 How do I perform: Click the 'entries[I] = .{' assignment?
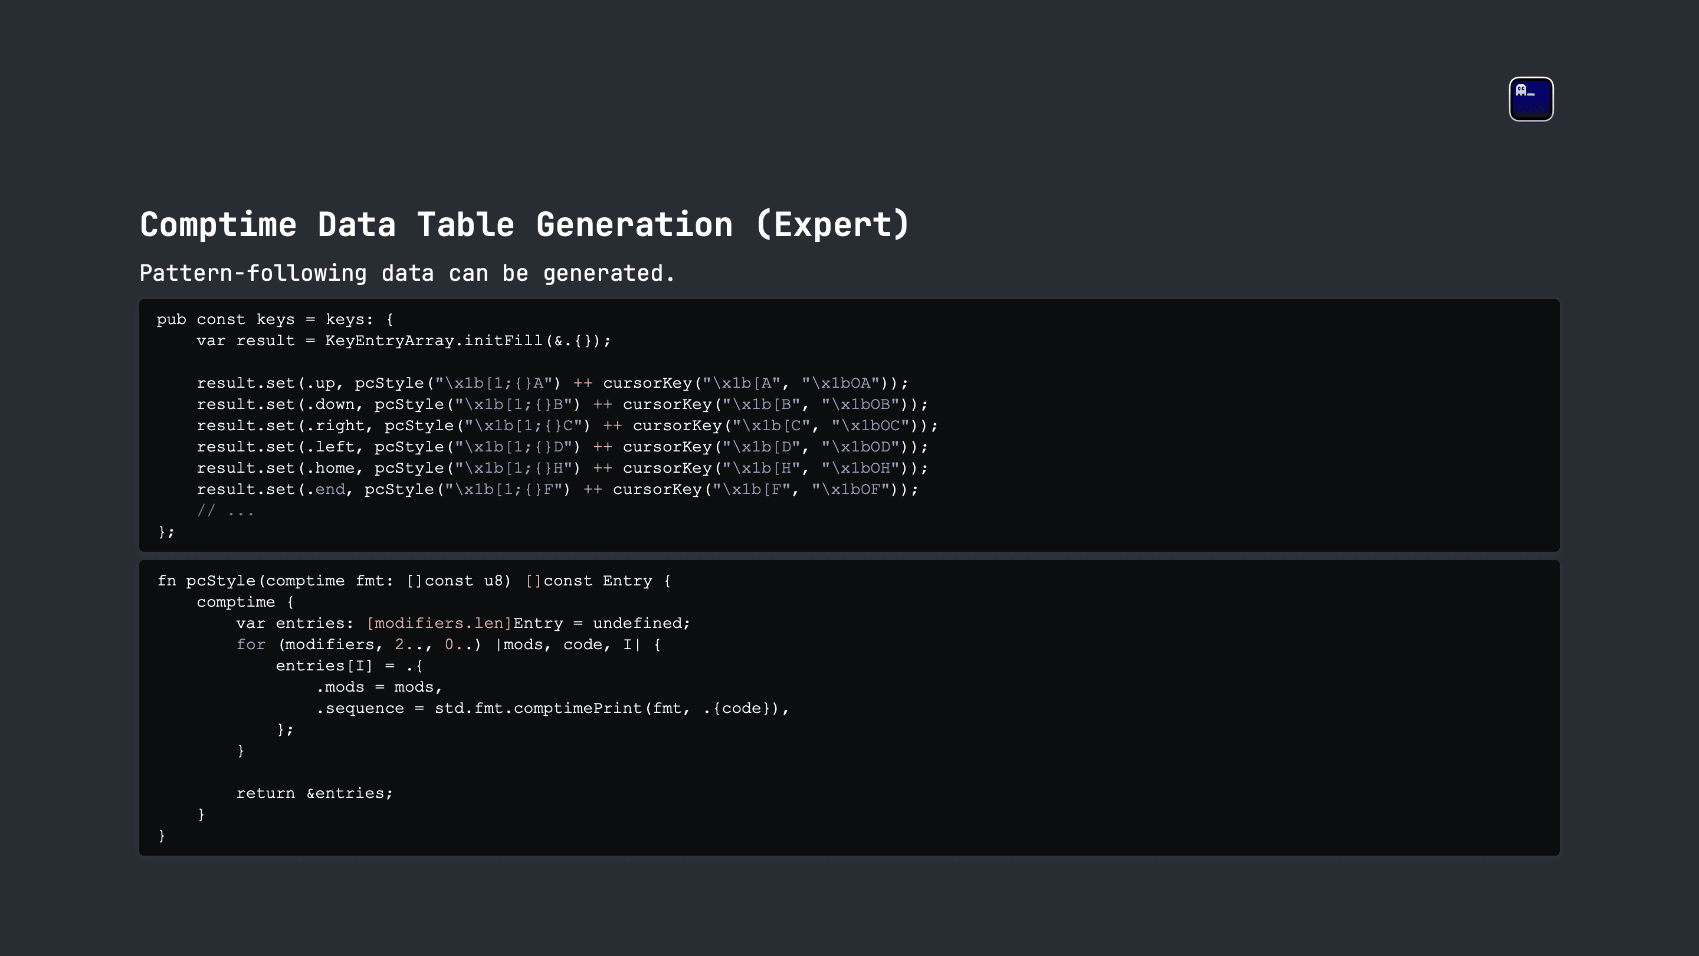(x=349, y=666)
